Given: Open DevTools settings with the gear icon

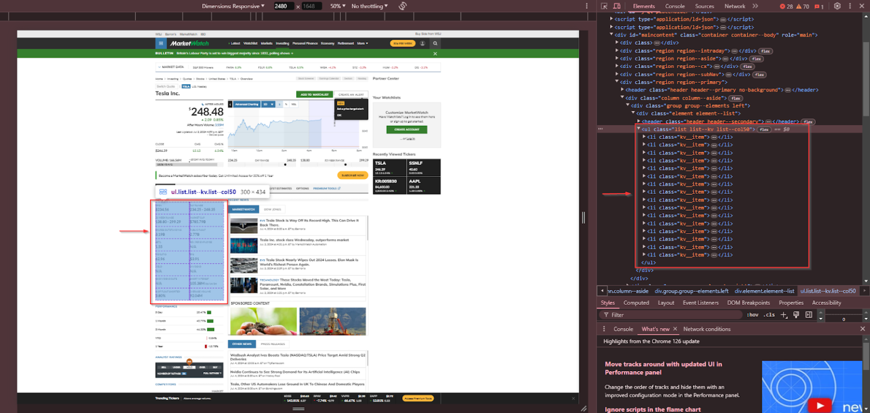Looking at the screenshot, I should pyautogui.click(x=837, y=6).
